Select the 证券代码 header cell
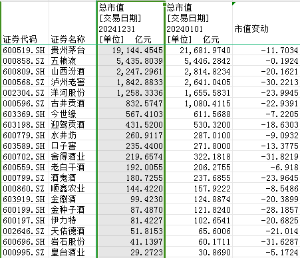The width and height of the screenshot is (300, 258). coord(25,23)
